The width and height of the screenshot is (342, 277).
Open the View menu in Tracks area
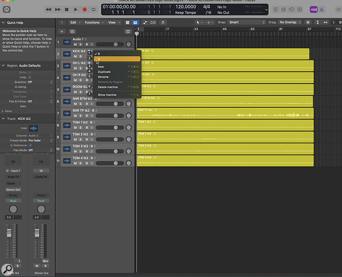(114, 23)
